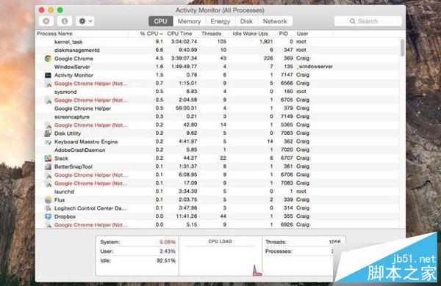The image size is (441, 286).
Task: Select the kernel_task process row
Action: click(x=218, y=42)
